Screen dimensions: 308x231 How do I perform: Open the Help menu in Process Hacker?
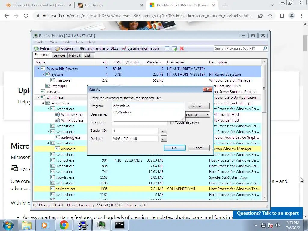[91, 42]
